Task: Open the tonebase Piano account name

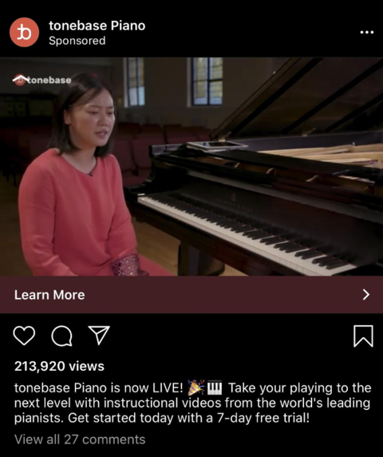Action: click(97, 26)
